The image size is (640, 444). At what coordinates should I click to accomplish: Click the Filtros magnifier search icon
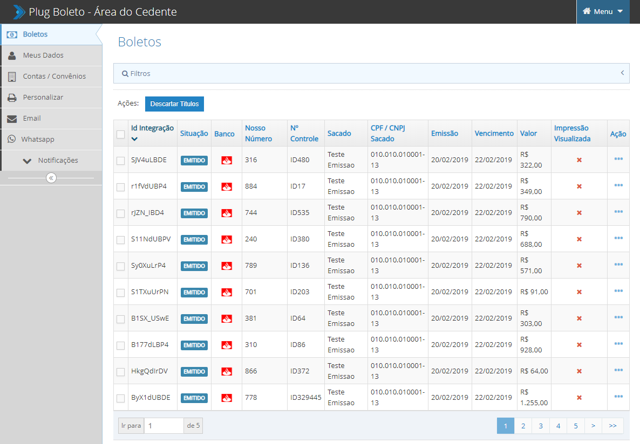125,74
